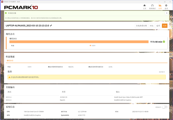Click the LAPTOP-AL9NJA50 result title

tap(27, 25)
